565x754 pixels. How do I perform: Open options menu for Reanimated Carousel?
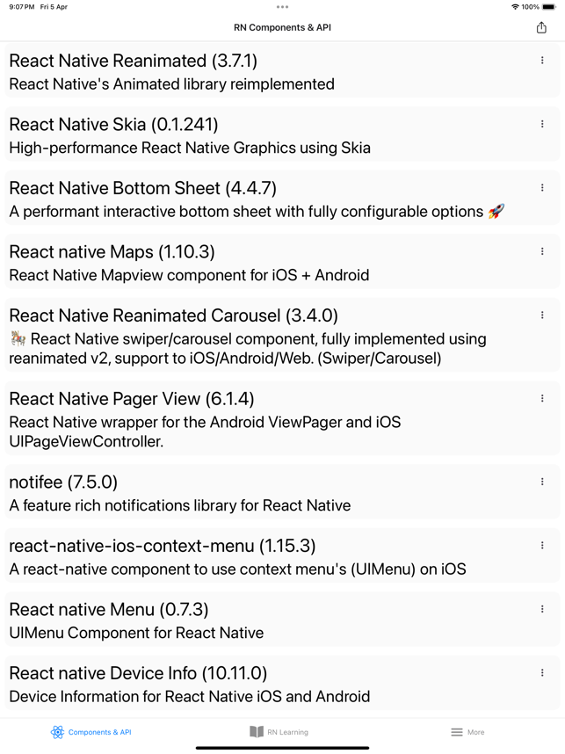(x=542, y=315)
